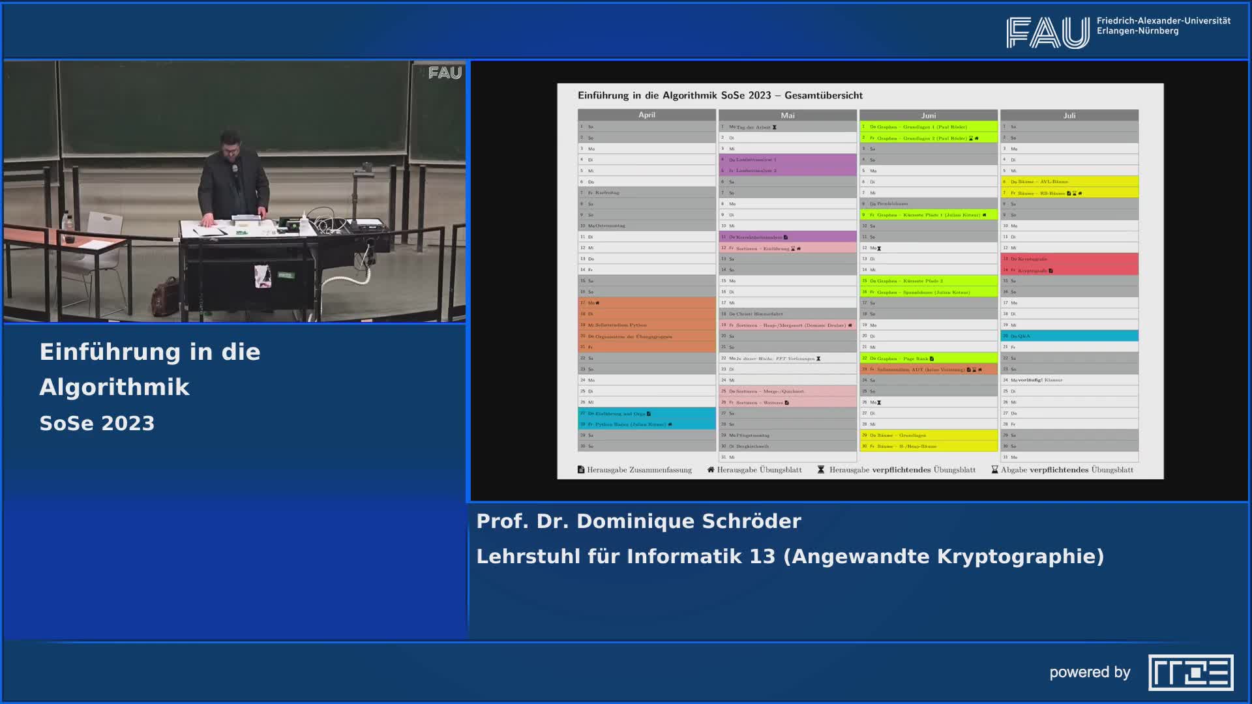Click the lecture hall camera video
Image resolution: width=1252 pixels, height=704 pixels.
235,191
